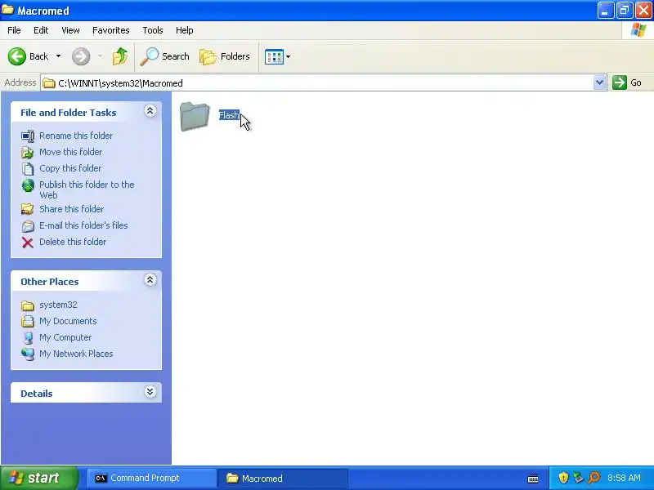This screenshot has height=490, width=654.
Task: Click the My Documents icon
Action: point(28,321)
